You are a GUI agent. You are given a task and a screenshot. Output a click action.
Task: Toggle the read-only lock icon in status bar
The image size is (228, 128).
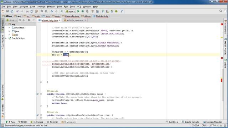[221, 126]
